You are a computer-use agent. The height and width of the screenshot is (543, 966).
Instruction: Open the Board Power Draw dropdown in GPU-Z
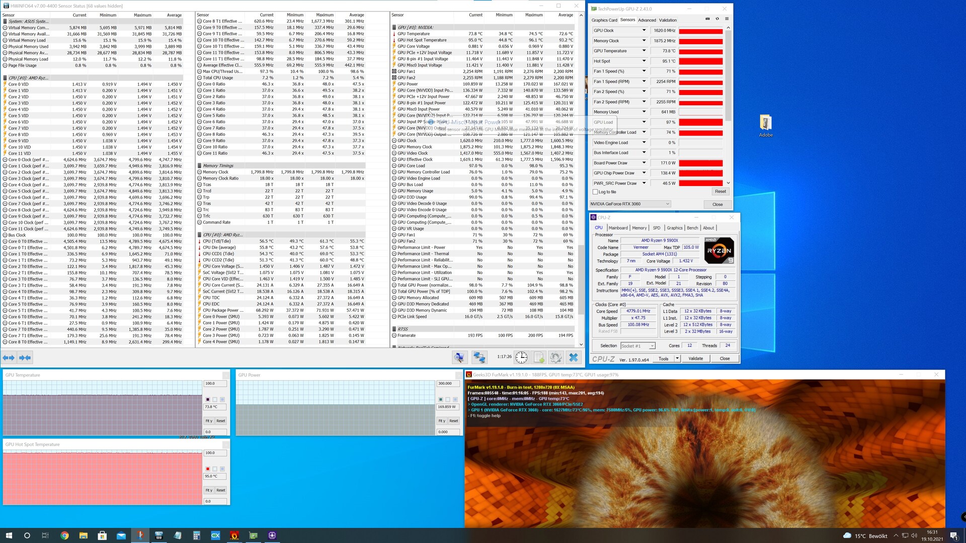tap(643, 163)
